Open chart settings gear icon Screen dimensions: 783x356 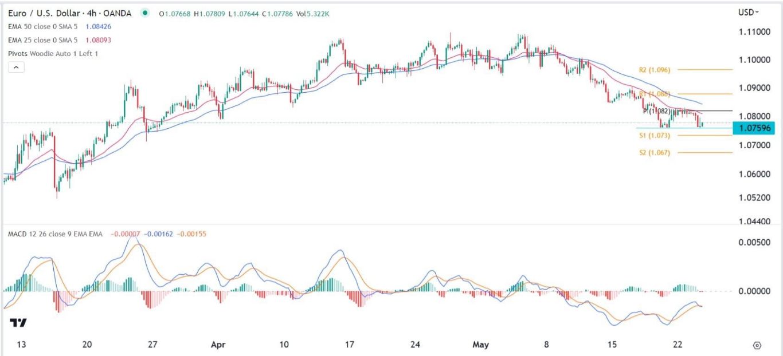click(757, 346)
